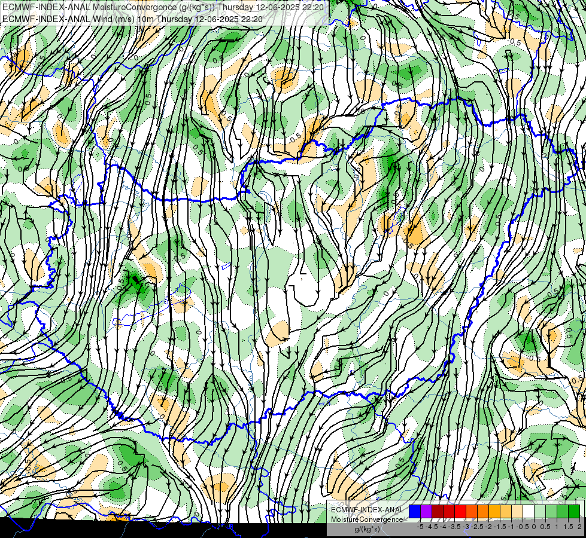Pick the bright red swatch between -3.5 and -3
The image size is (586, 538).
460,511
